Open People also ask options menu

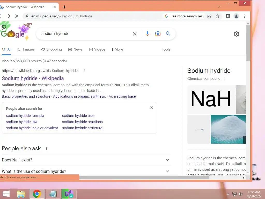point(47,148)
